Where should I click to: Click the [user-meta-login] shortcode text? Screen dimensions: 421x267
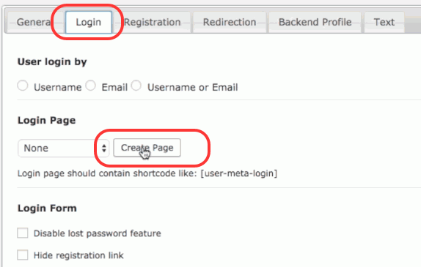coord(239,173)
